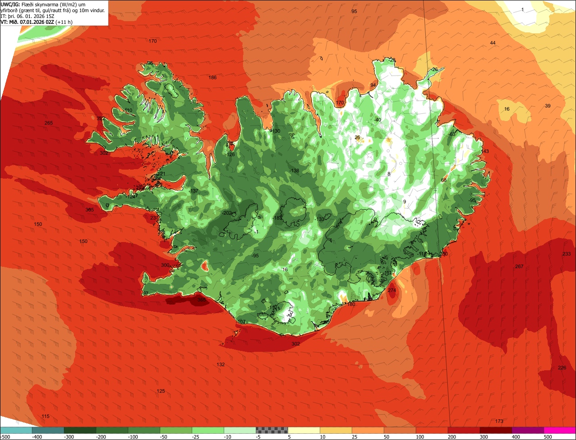576x440 pixels.
Task: Click the '230' value off the southeast corner
Action: coord(444,254)
